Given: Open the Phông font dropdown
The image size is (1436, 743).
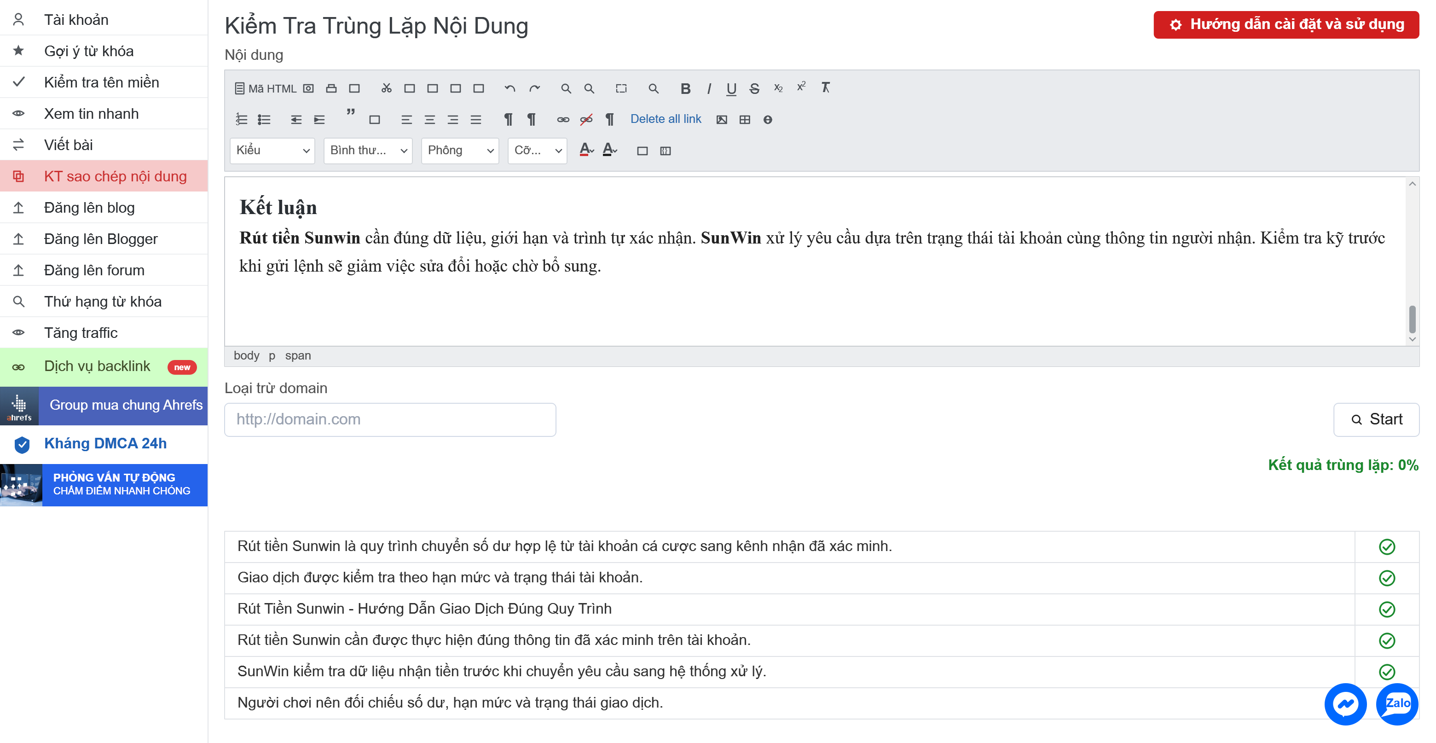Looking at the screenshot, I should point(460,151).
